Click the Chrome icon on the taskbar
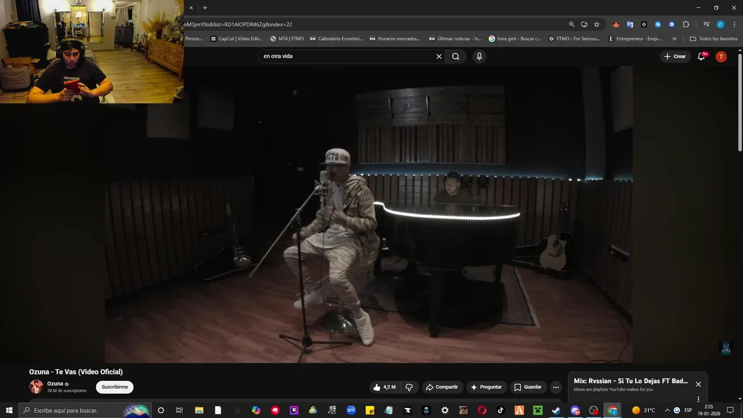Image resolution: width=743 pixels, height=418 pixels. coord(612,410)
